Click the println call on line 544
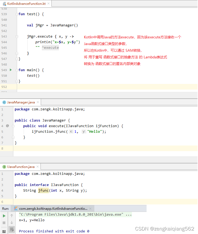This screenshot has width=198, height=234. 58,42
